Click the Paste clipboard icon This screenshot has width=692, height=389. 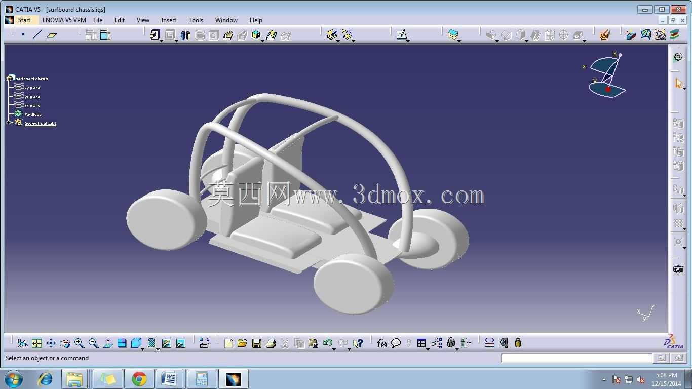(x=313, y=343)
